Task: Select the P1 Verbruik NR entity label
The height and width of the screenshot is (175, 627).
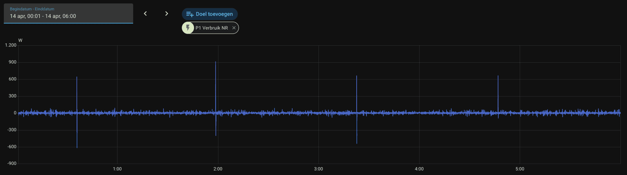Action: pyautogui.click(x=212, y=28)
